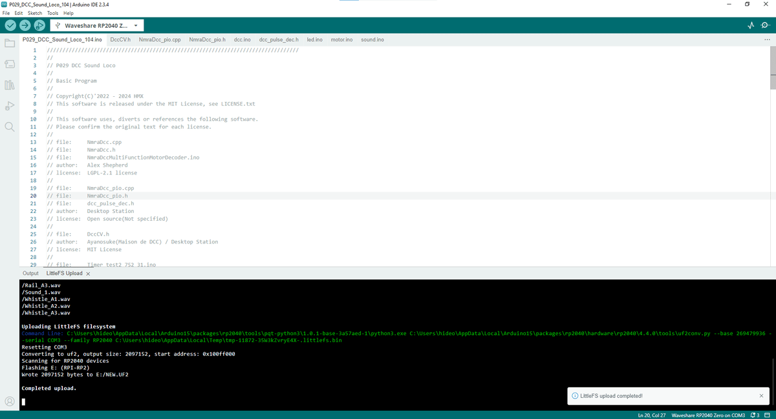Open the Serial Plotter icon
The width and height of the screenshot is (776, 419).
click(751, 26)
